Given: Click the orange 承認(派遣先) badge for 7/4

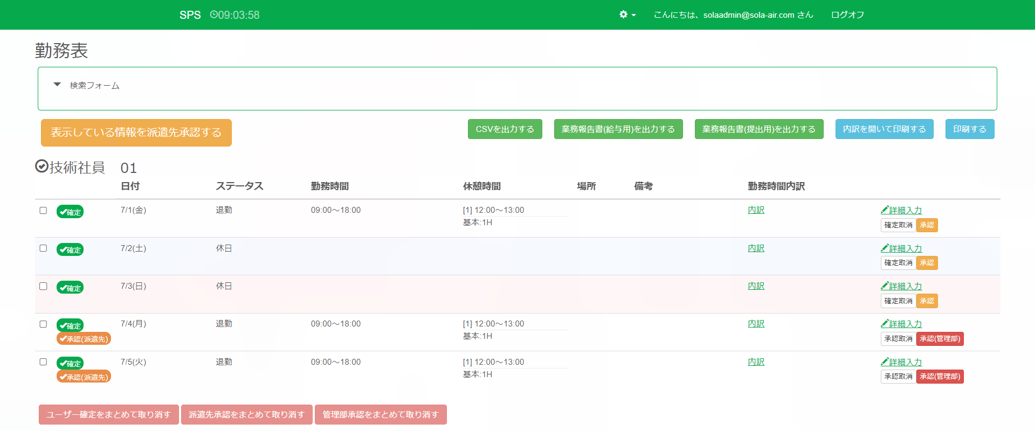Looking at the screenshot, I should [x=84, y=339].
